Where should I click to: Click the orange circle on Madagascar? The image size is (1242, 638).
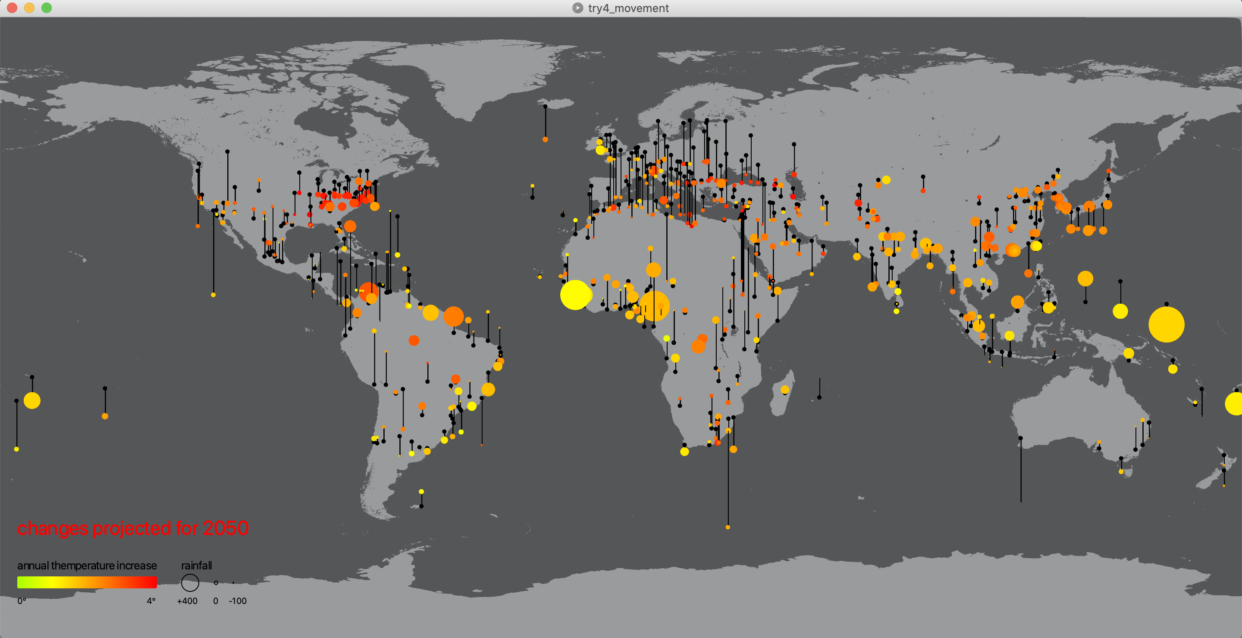(x=784, y=390)
